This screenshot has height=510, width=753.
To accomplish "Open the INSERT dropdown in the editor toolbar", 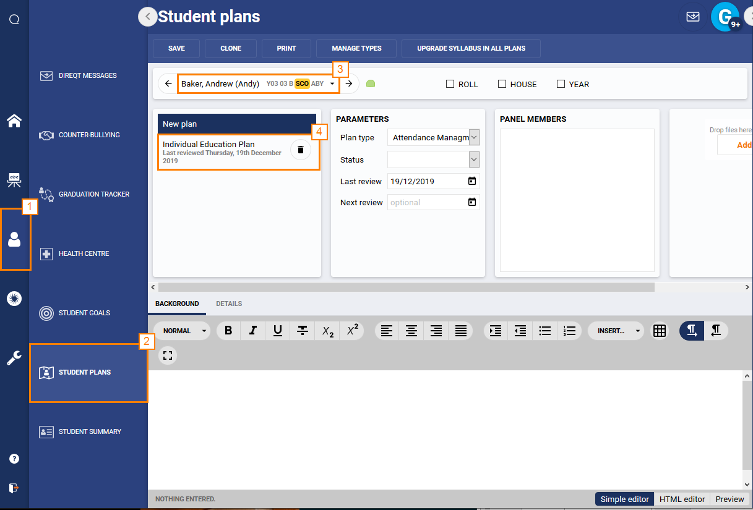I will click(x=616, y=331).
